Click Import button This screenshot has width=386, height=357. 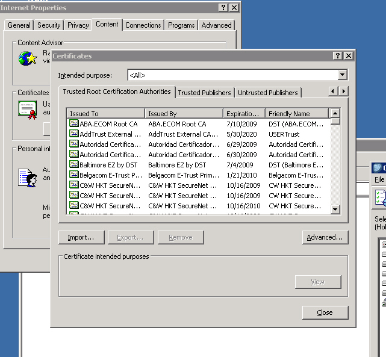[81, 237]
